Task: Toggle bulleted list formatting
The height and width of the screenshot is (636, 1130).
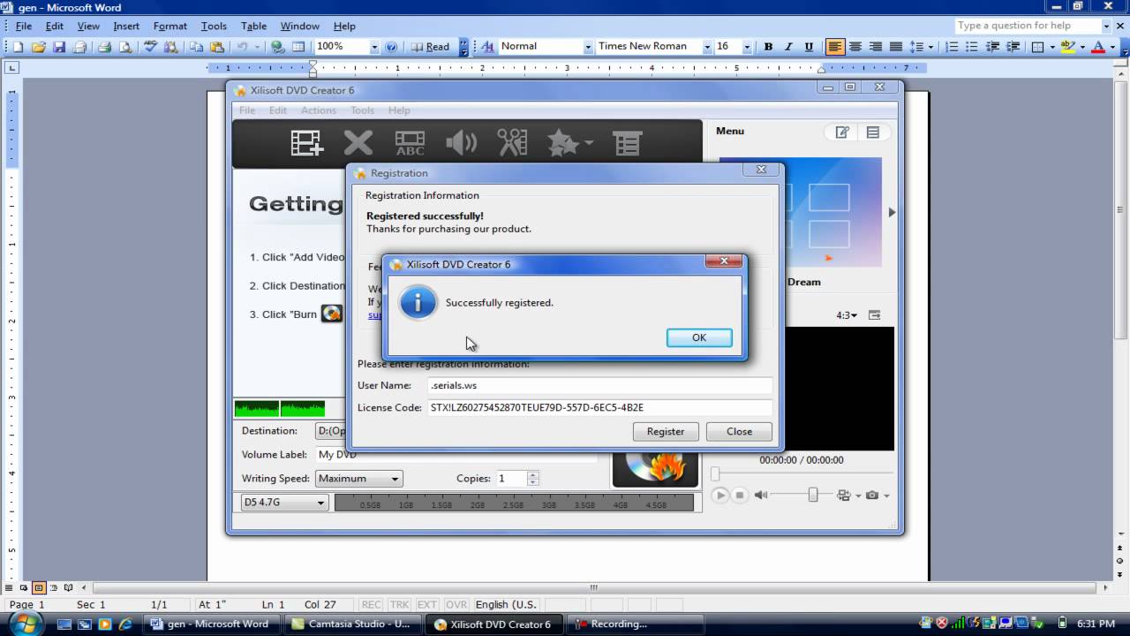Action: 972,47
